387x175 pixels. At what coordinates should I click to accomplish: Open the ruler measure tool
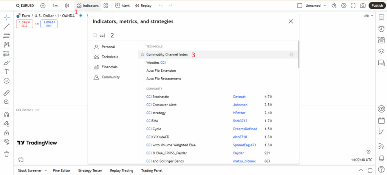[6, 93]
